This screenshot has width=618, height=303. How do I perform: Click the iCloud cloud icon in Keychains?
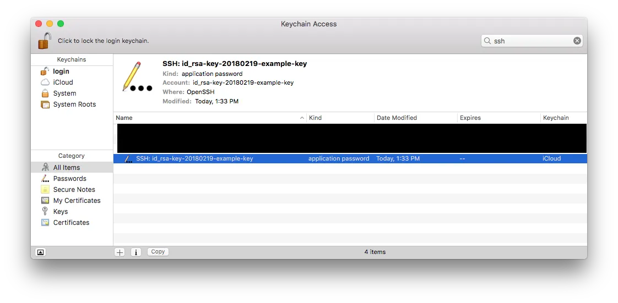coord(45,82)
